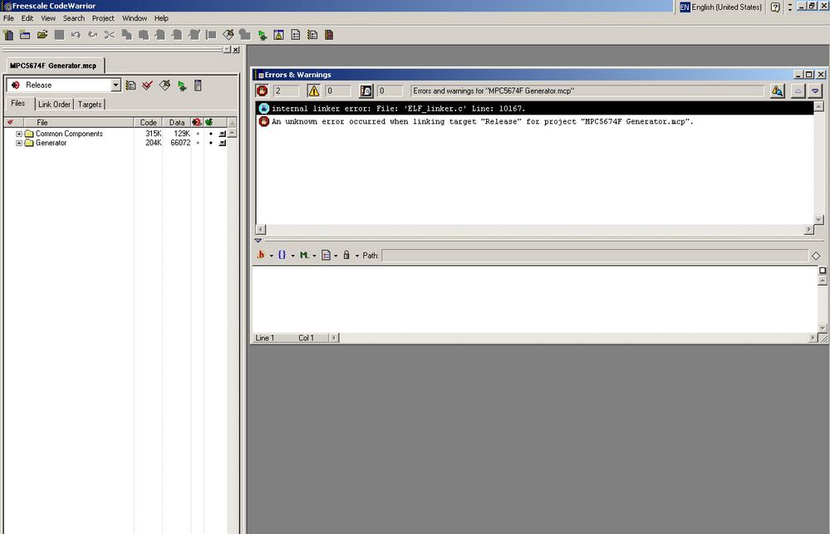The height and width of the screenshot is (534, 830).
Task: Open the Help menu
Action: pyautogui.click(x=161, y=18)
